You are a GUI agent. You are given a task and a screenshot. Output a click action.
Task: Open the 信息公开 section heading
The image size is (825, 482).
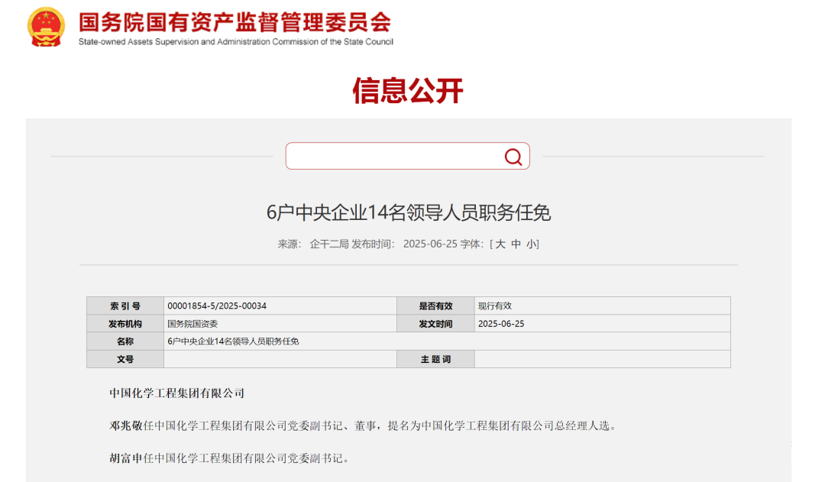408,90
